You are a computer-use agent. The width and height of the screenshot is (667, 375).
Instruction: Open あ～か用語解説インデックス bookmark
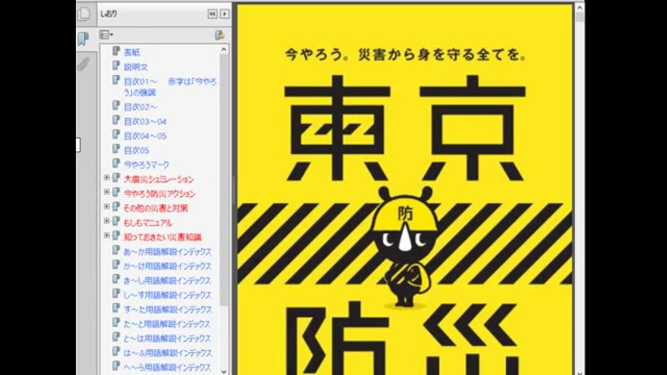tap(167, 251)
